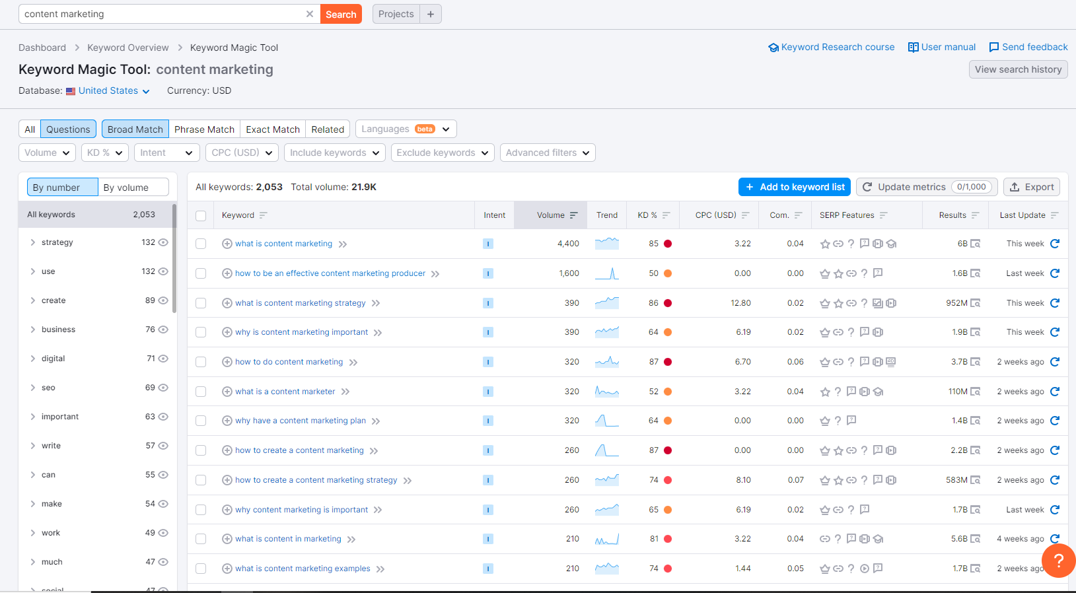Open the Volume filter dropdown
Image resolution: width=1076 pixels, height=593 pixels.
47,153
